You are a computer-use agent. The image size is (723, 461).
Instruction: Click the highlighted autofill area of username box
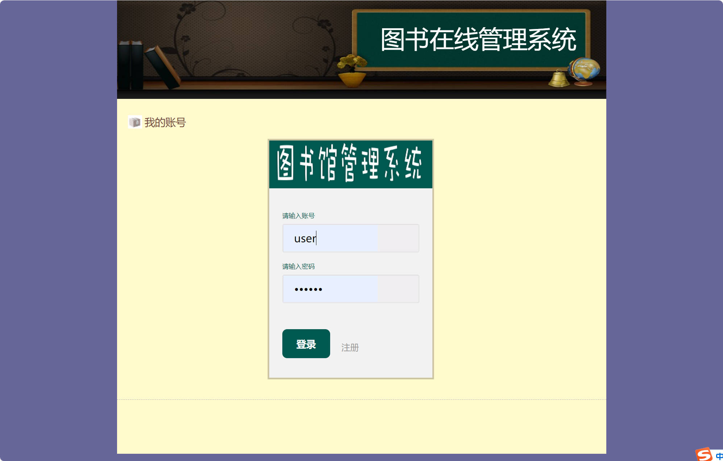point(330,238)
